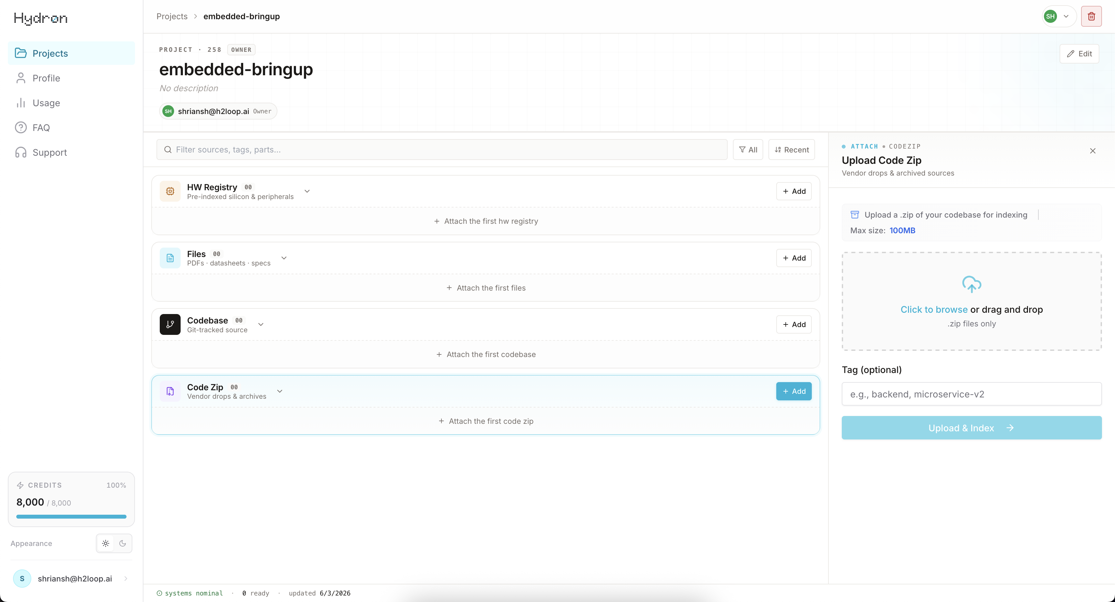Click Attach the first code zip

(486, 421)
